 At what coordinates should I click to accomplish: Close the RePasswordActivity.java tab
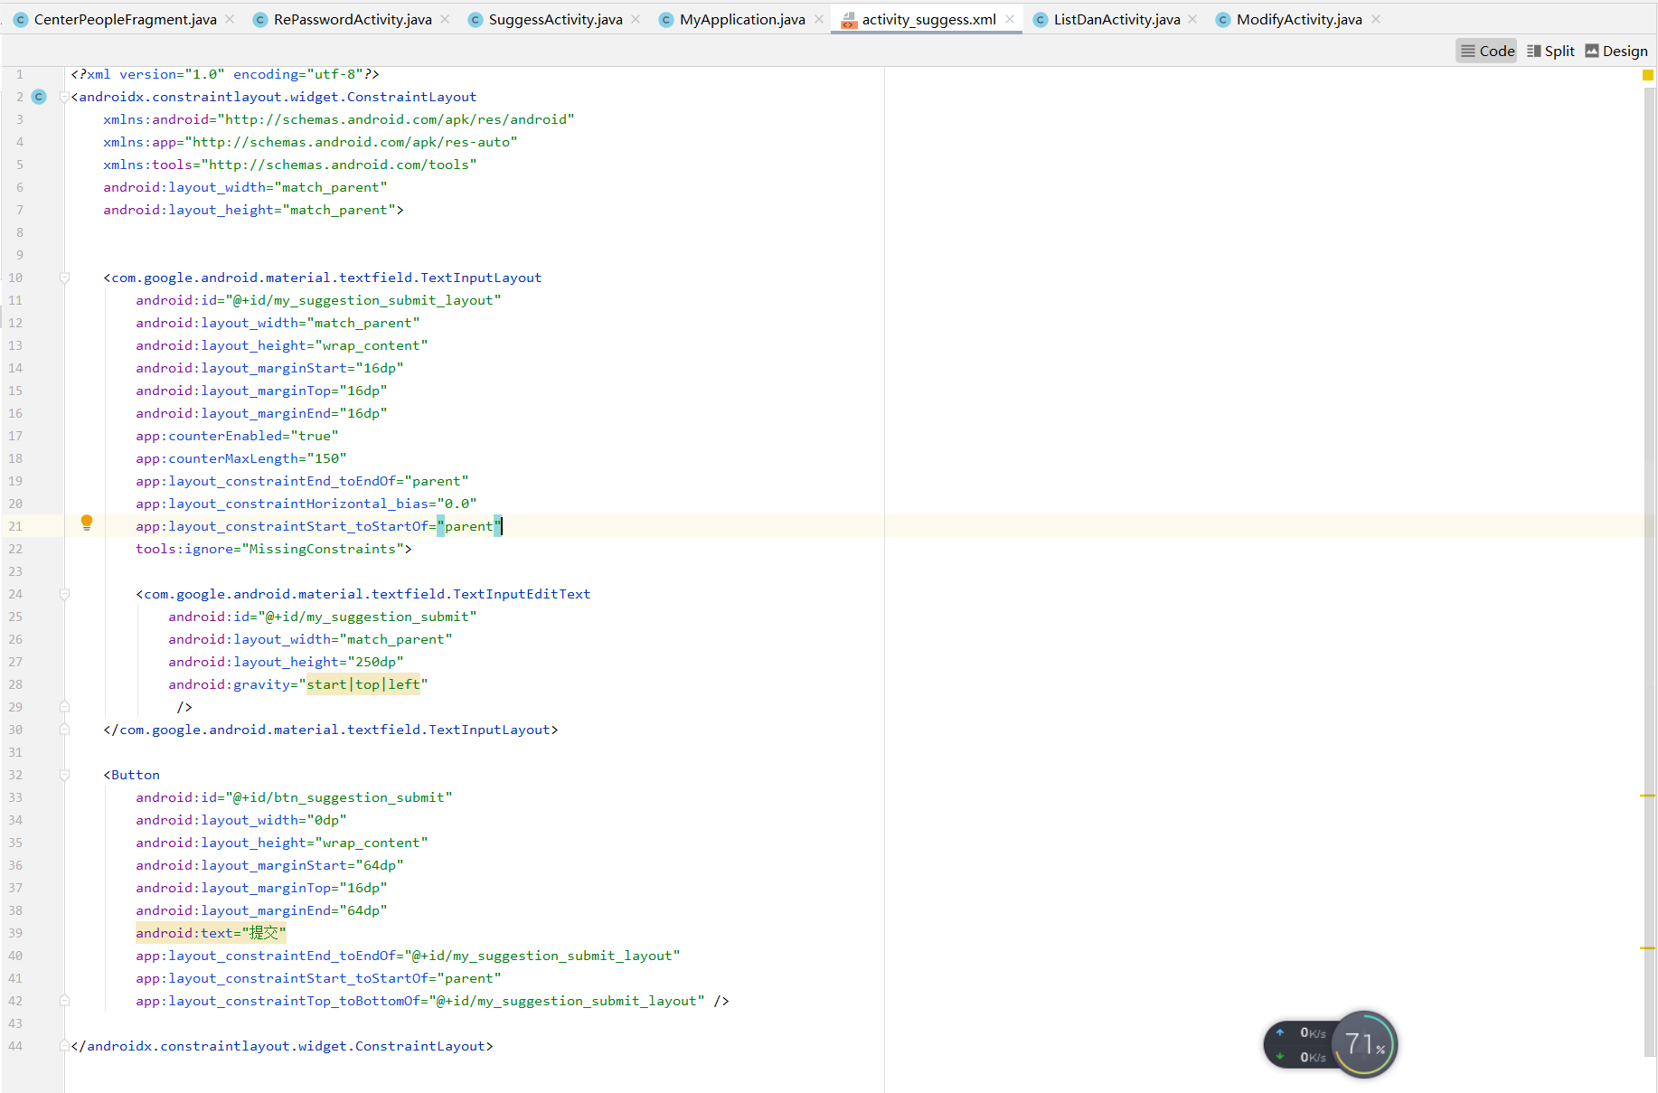(444, 19)
